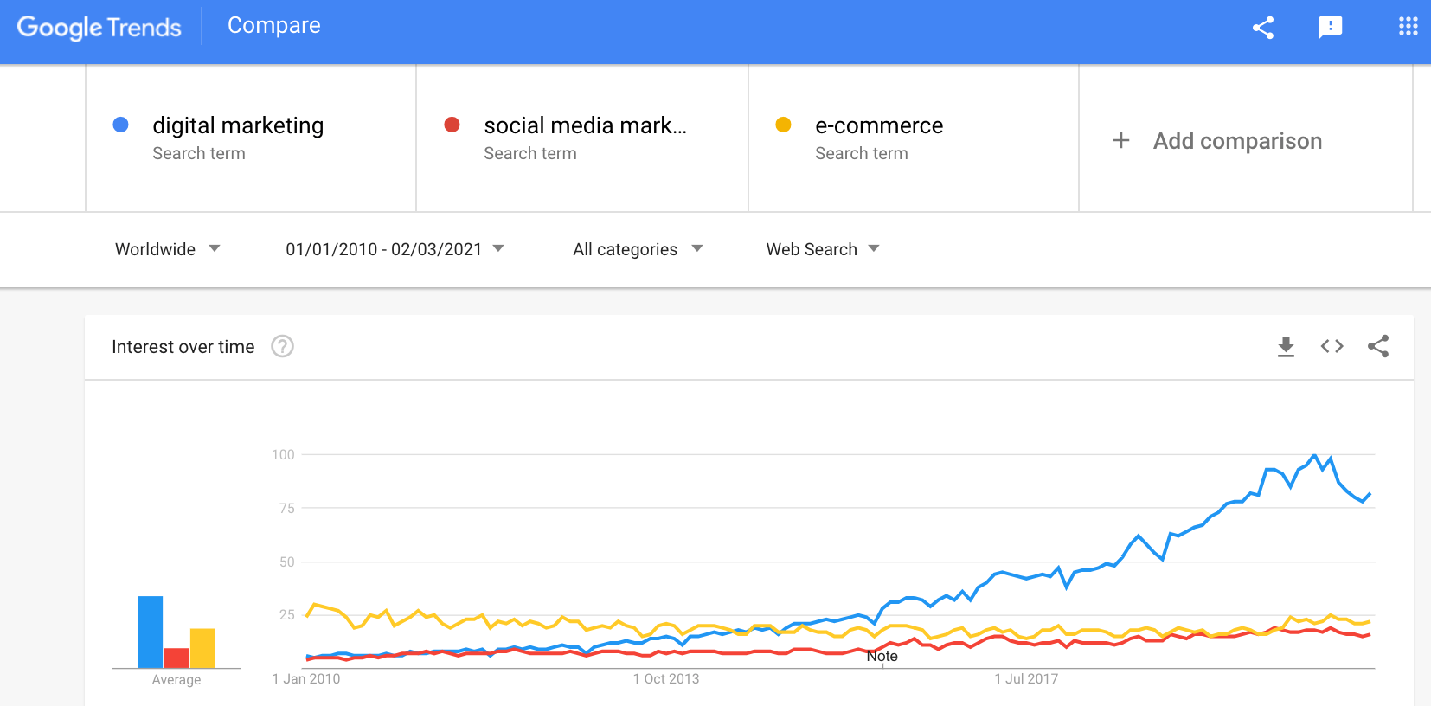1431x706 pixels.
Task: Click the e-commerce search term box
Action: (x=879, y=126)
